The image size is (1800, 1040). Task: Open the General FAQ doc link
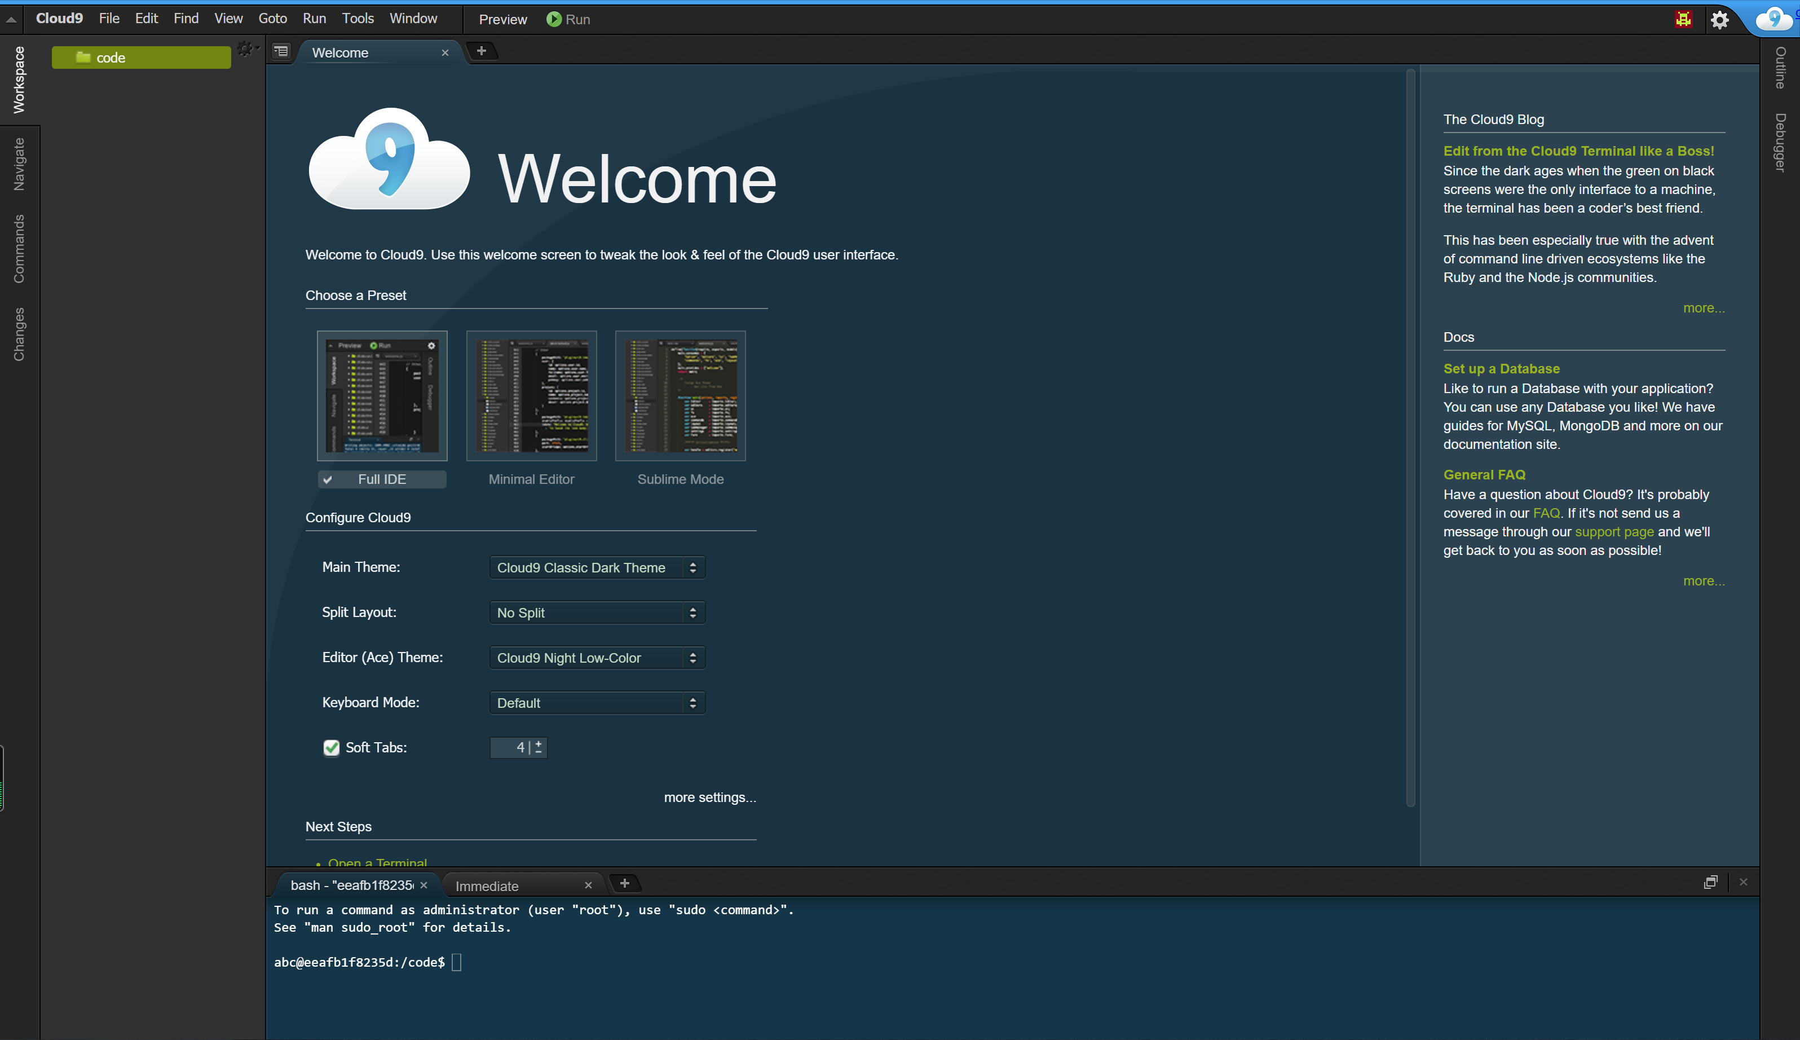(1484, 474)
